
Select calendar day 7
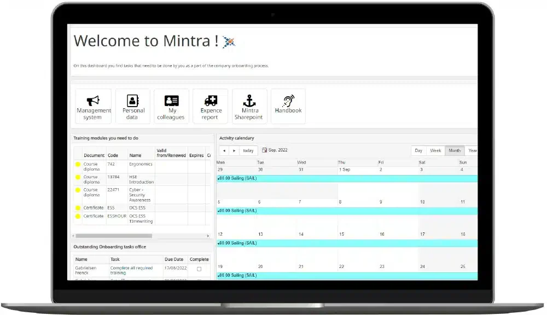(x=300, y=202)
